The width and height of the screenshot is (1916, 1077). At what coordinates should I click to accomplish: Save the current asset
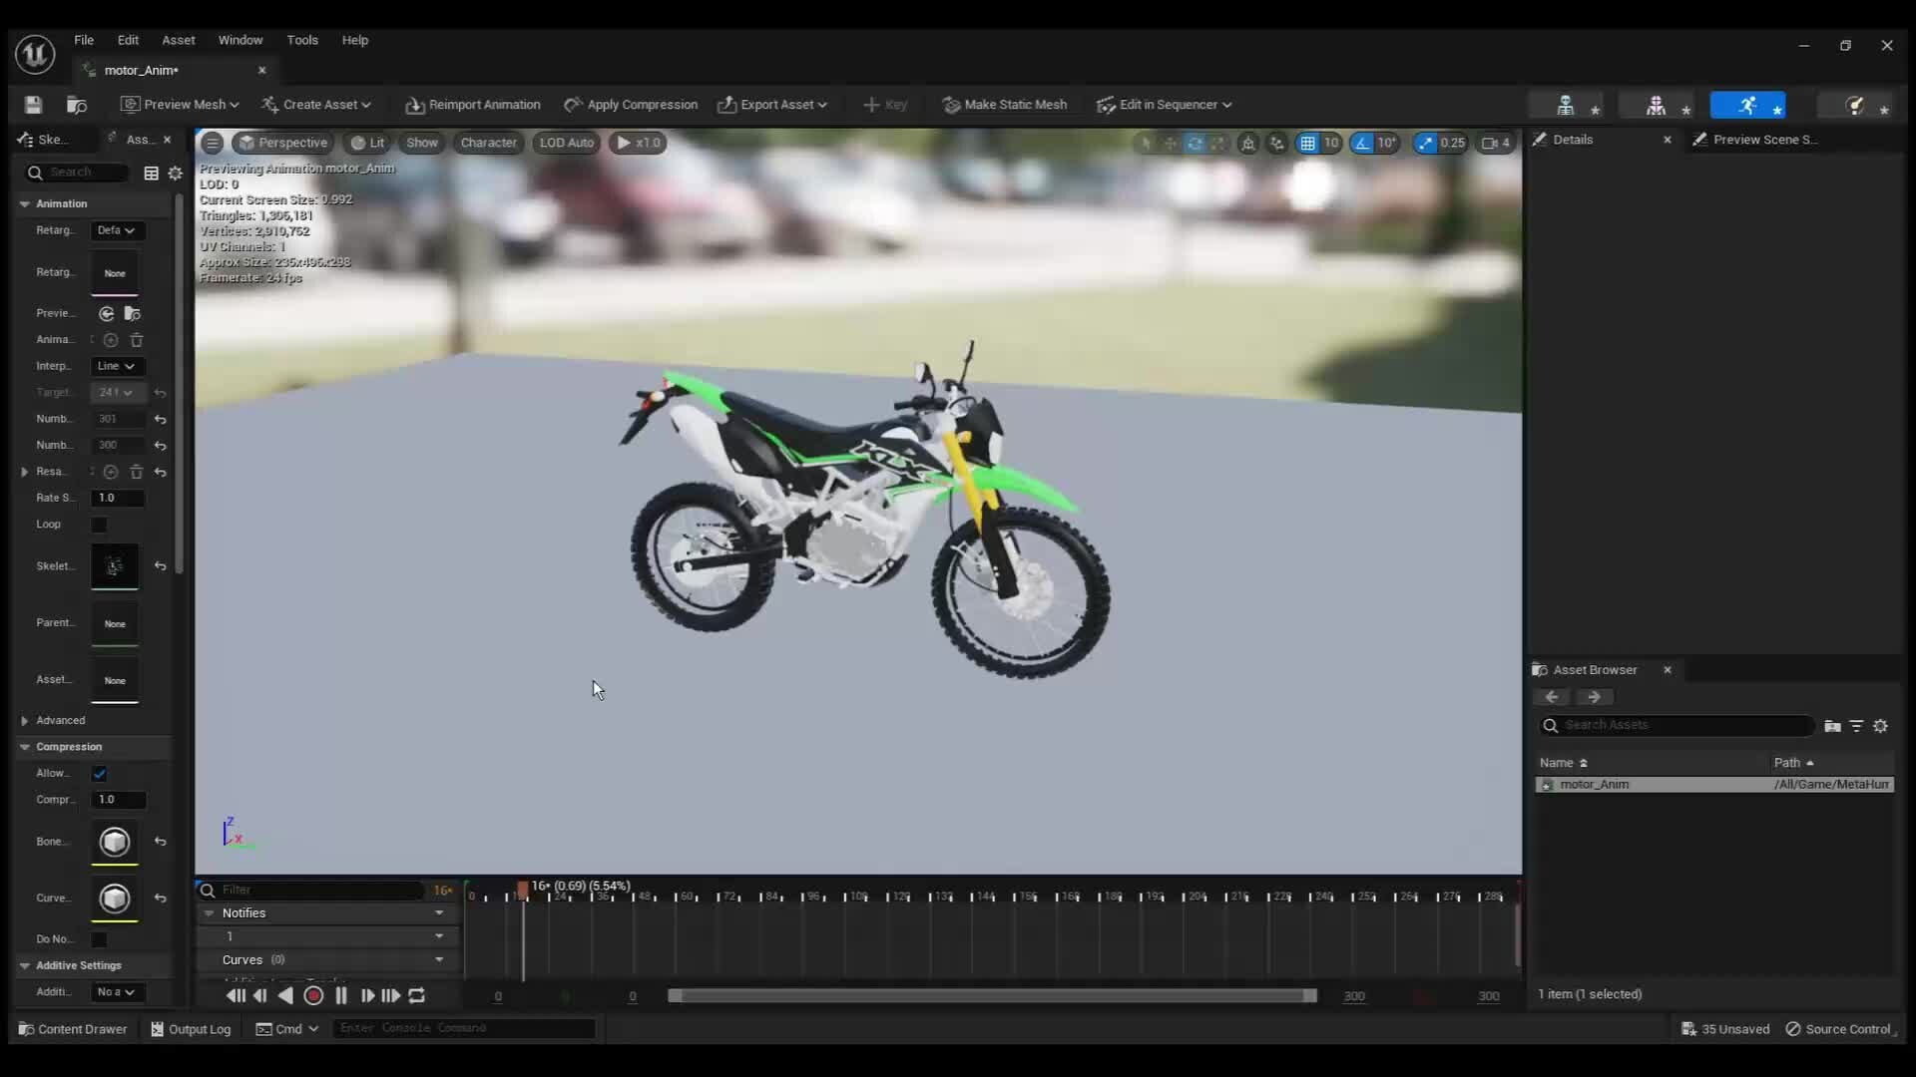click(x=33, y=105)
